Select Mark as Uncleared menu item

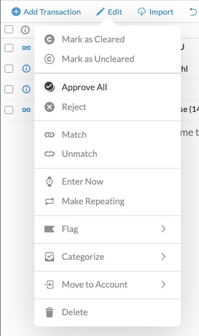click(108, 59)
